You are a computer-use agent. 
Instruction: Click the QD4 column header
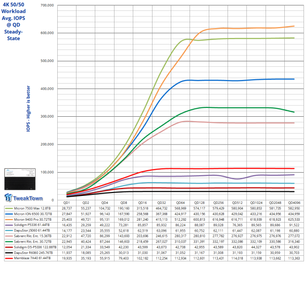coord(105,203)
